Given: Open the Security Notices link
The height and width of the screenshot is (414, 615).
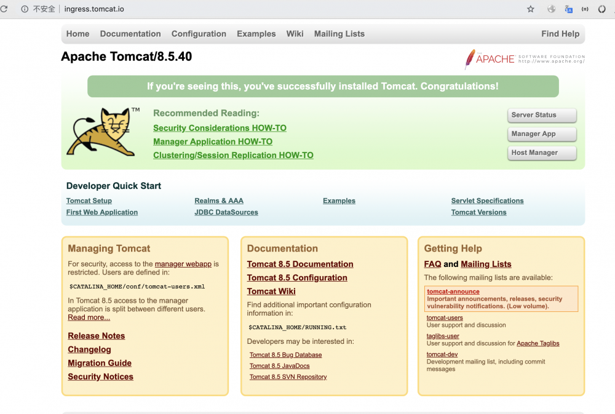Looking at the screenshot, I should pyautogui.click(x=100, y=376).
